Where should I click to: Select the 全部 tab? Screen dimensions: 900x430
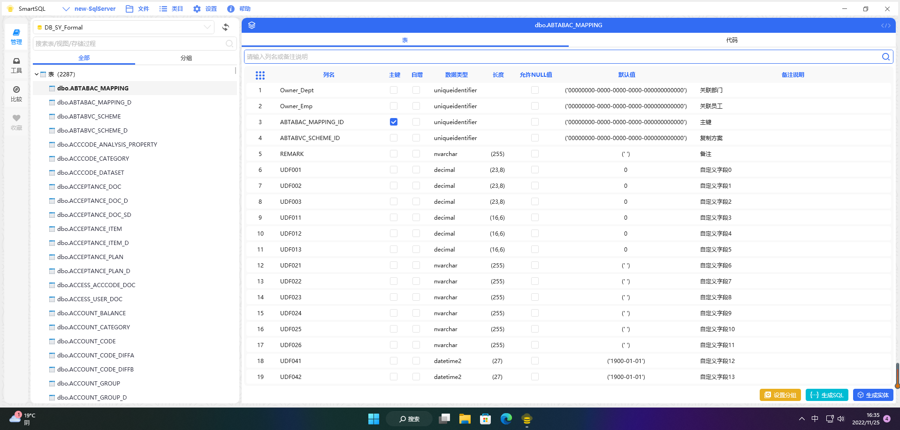click(x=84, y=58)
